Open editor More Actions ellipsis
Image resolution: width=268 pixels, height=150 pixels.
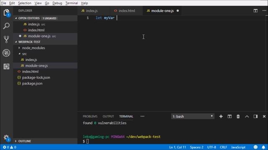tap(264, 11)
